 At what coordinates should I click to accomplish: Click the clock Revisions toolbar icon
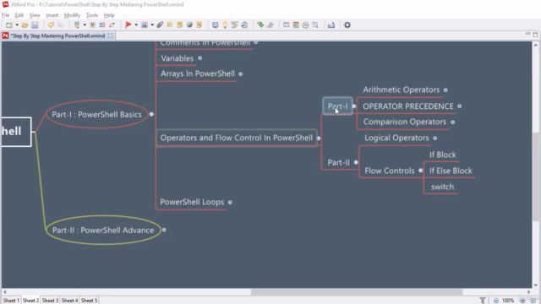click(x=306, y=24)
